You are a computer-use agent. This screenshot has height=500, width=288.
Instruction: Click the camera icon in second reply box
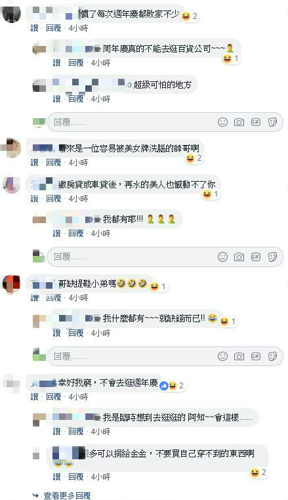click(239, 257)
